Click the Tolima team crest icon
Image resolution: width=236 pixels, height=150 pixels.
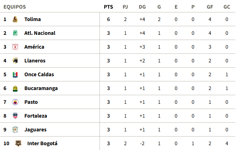[x=15, y=19]
